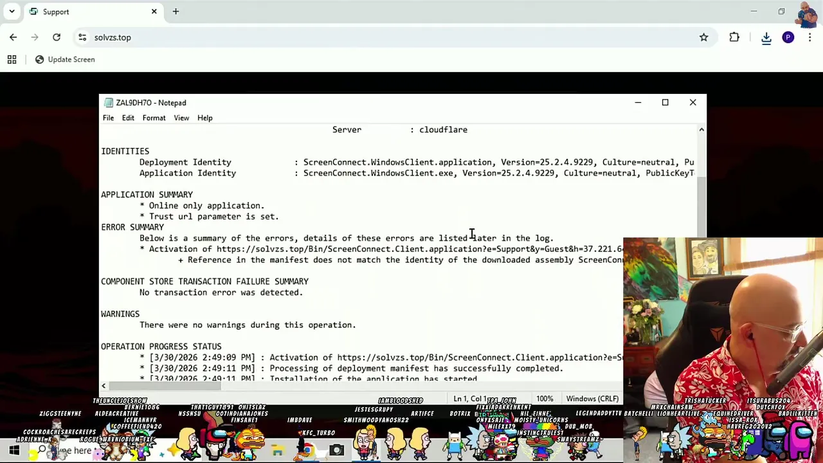Click 'There were no warnings during this operation.'
823x463 pixels.
pos(248,325)
